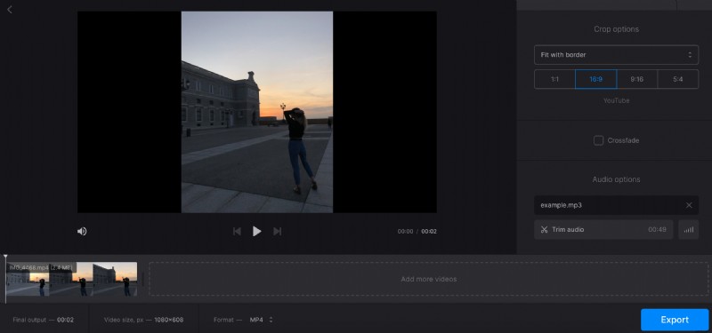The height and width of the screenshot is (333, 712).
Task: Skip to next clip button
Action: (x=277, y=232)
